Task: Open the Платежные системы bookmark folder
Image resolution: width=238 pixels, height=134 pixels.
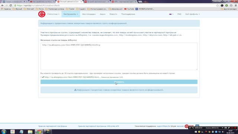Action: point(55,9)
